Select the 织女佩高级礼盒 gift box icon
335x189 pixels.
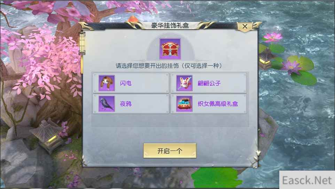pyautogui.click(x=184, y=104)
